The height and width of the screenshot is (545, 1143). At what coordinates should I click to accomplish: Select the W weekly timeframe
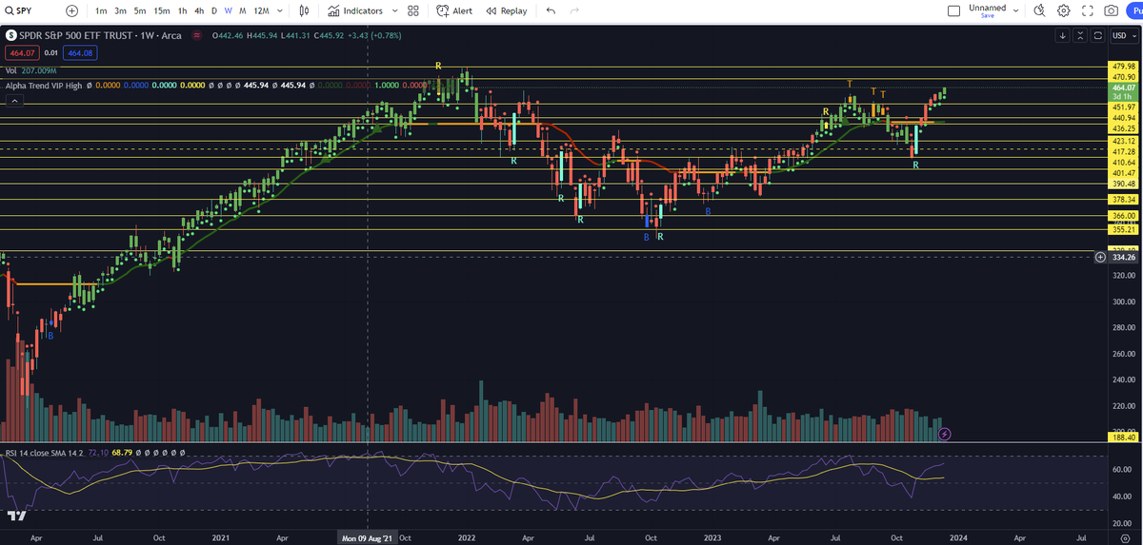(x=229, y=10)
